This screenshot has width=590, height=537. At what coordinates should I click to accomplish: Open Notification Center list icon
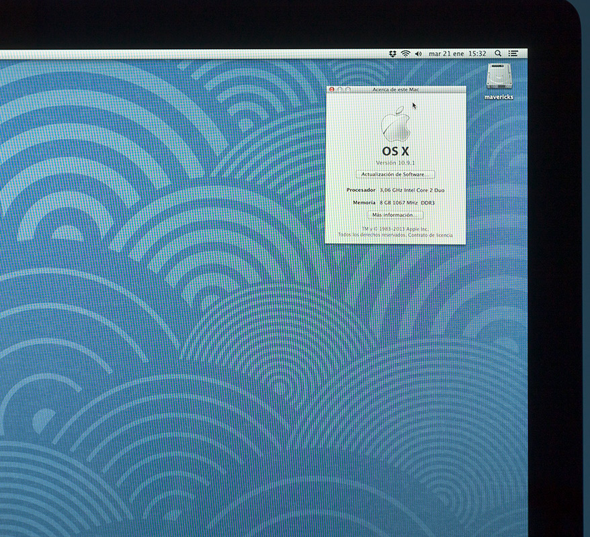pos(513,53)
